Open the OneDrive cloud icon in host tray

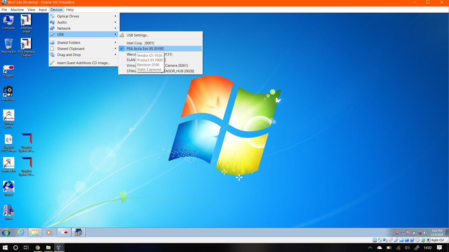pyautogui.click(x=379, y=248)
